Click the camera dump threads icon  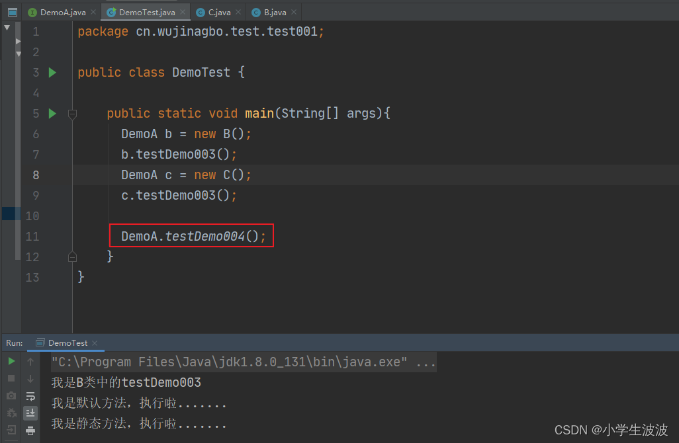tap(12, 396)
